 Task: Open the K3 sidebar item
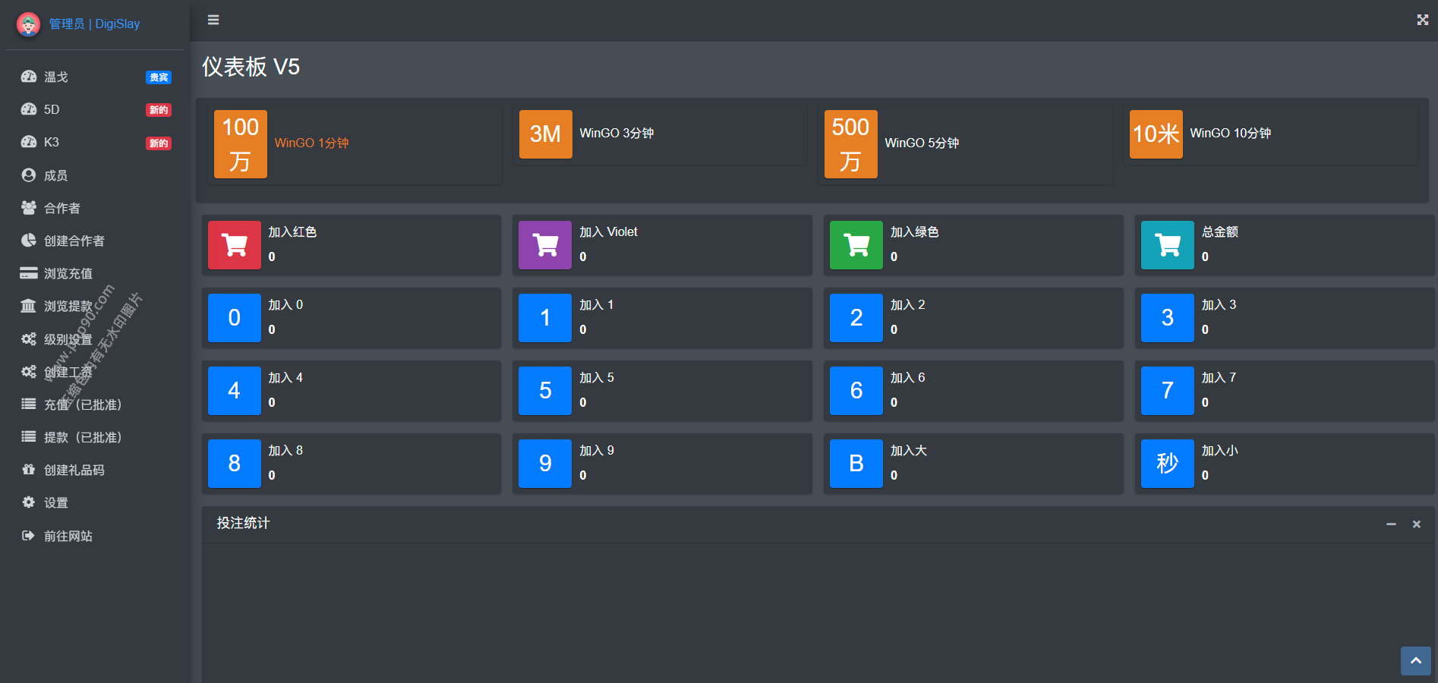point(52,143)
